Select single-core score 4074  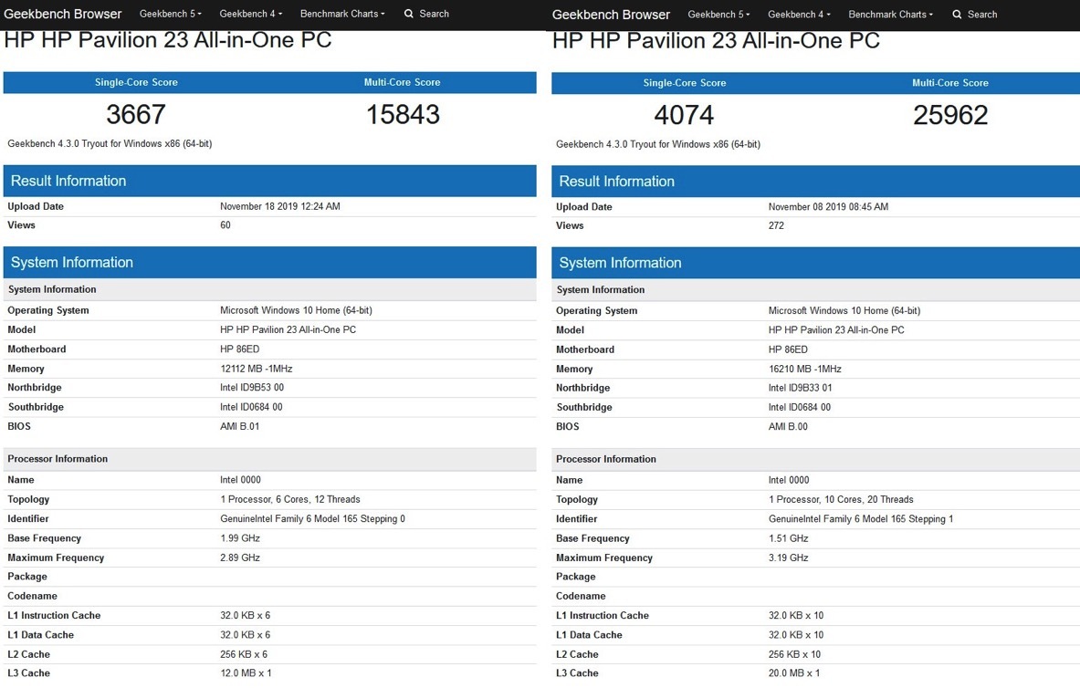(x=684, y=115)
